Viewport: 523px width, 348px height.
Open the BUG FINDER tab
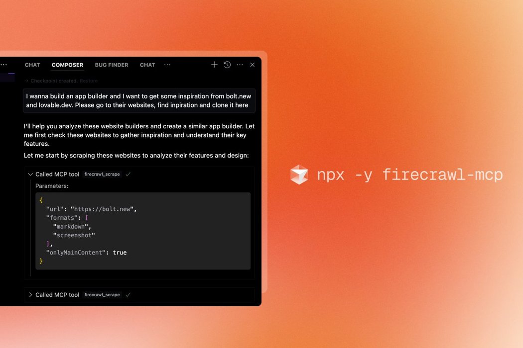coord(112,65)
